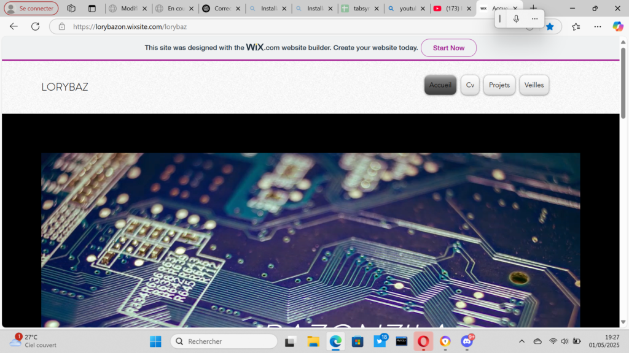Click the site information lock icon
Screen dimensions: 629x353
tap(61, 26)
